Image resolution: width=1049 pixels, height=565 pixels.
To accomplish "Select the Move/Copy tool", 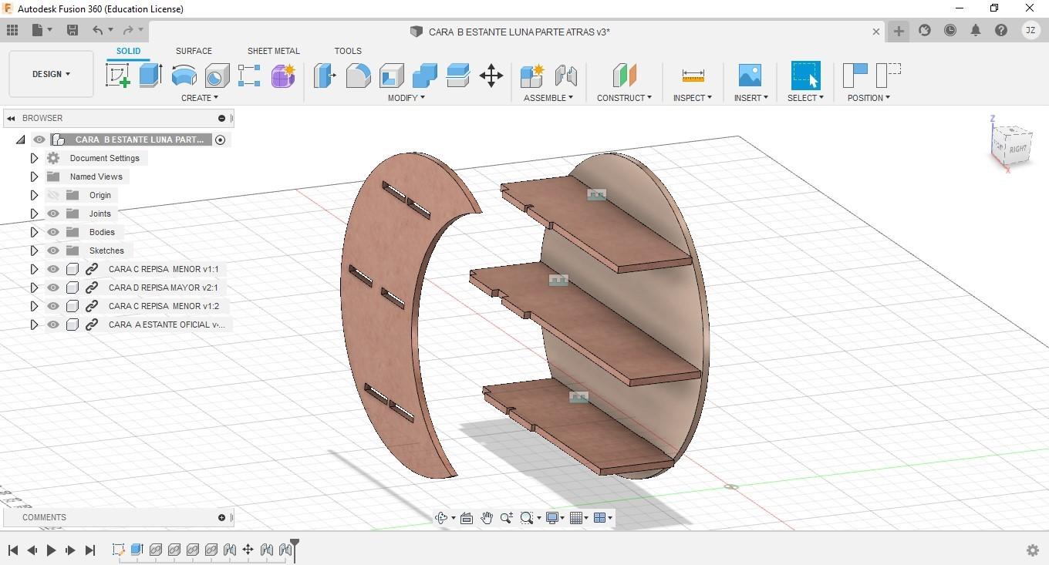I will [x=491, y=76].
